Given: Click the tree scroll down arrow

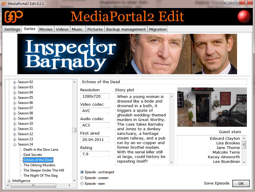Looking at the screenshot, I should coord(74,181).
